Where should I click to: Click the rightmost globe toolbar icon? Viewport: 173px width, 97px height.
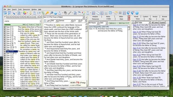click(137, 13)
